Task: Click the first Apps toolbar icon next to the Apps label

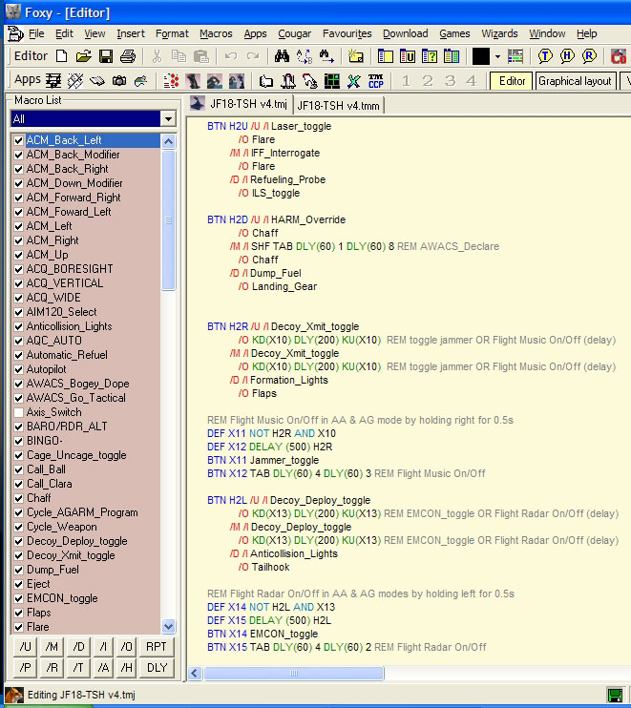Action: click(53, 81)
